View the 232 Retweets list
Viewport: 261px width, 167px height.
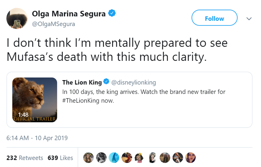(25, 158)
